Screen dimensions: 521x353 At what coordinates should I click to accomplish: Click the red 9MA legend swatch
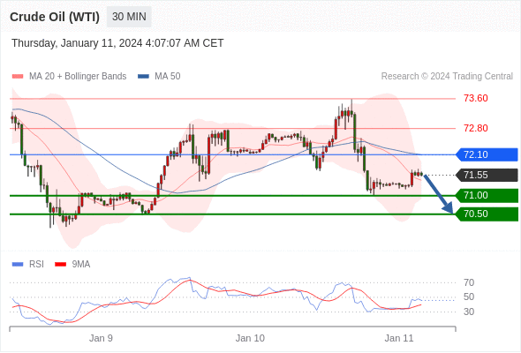click(x=60, y=265)
